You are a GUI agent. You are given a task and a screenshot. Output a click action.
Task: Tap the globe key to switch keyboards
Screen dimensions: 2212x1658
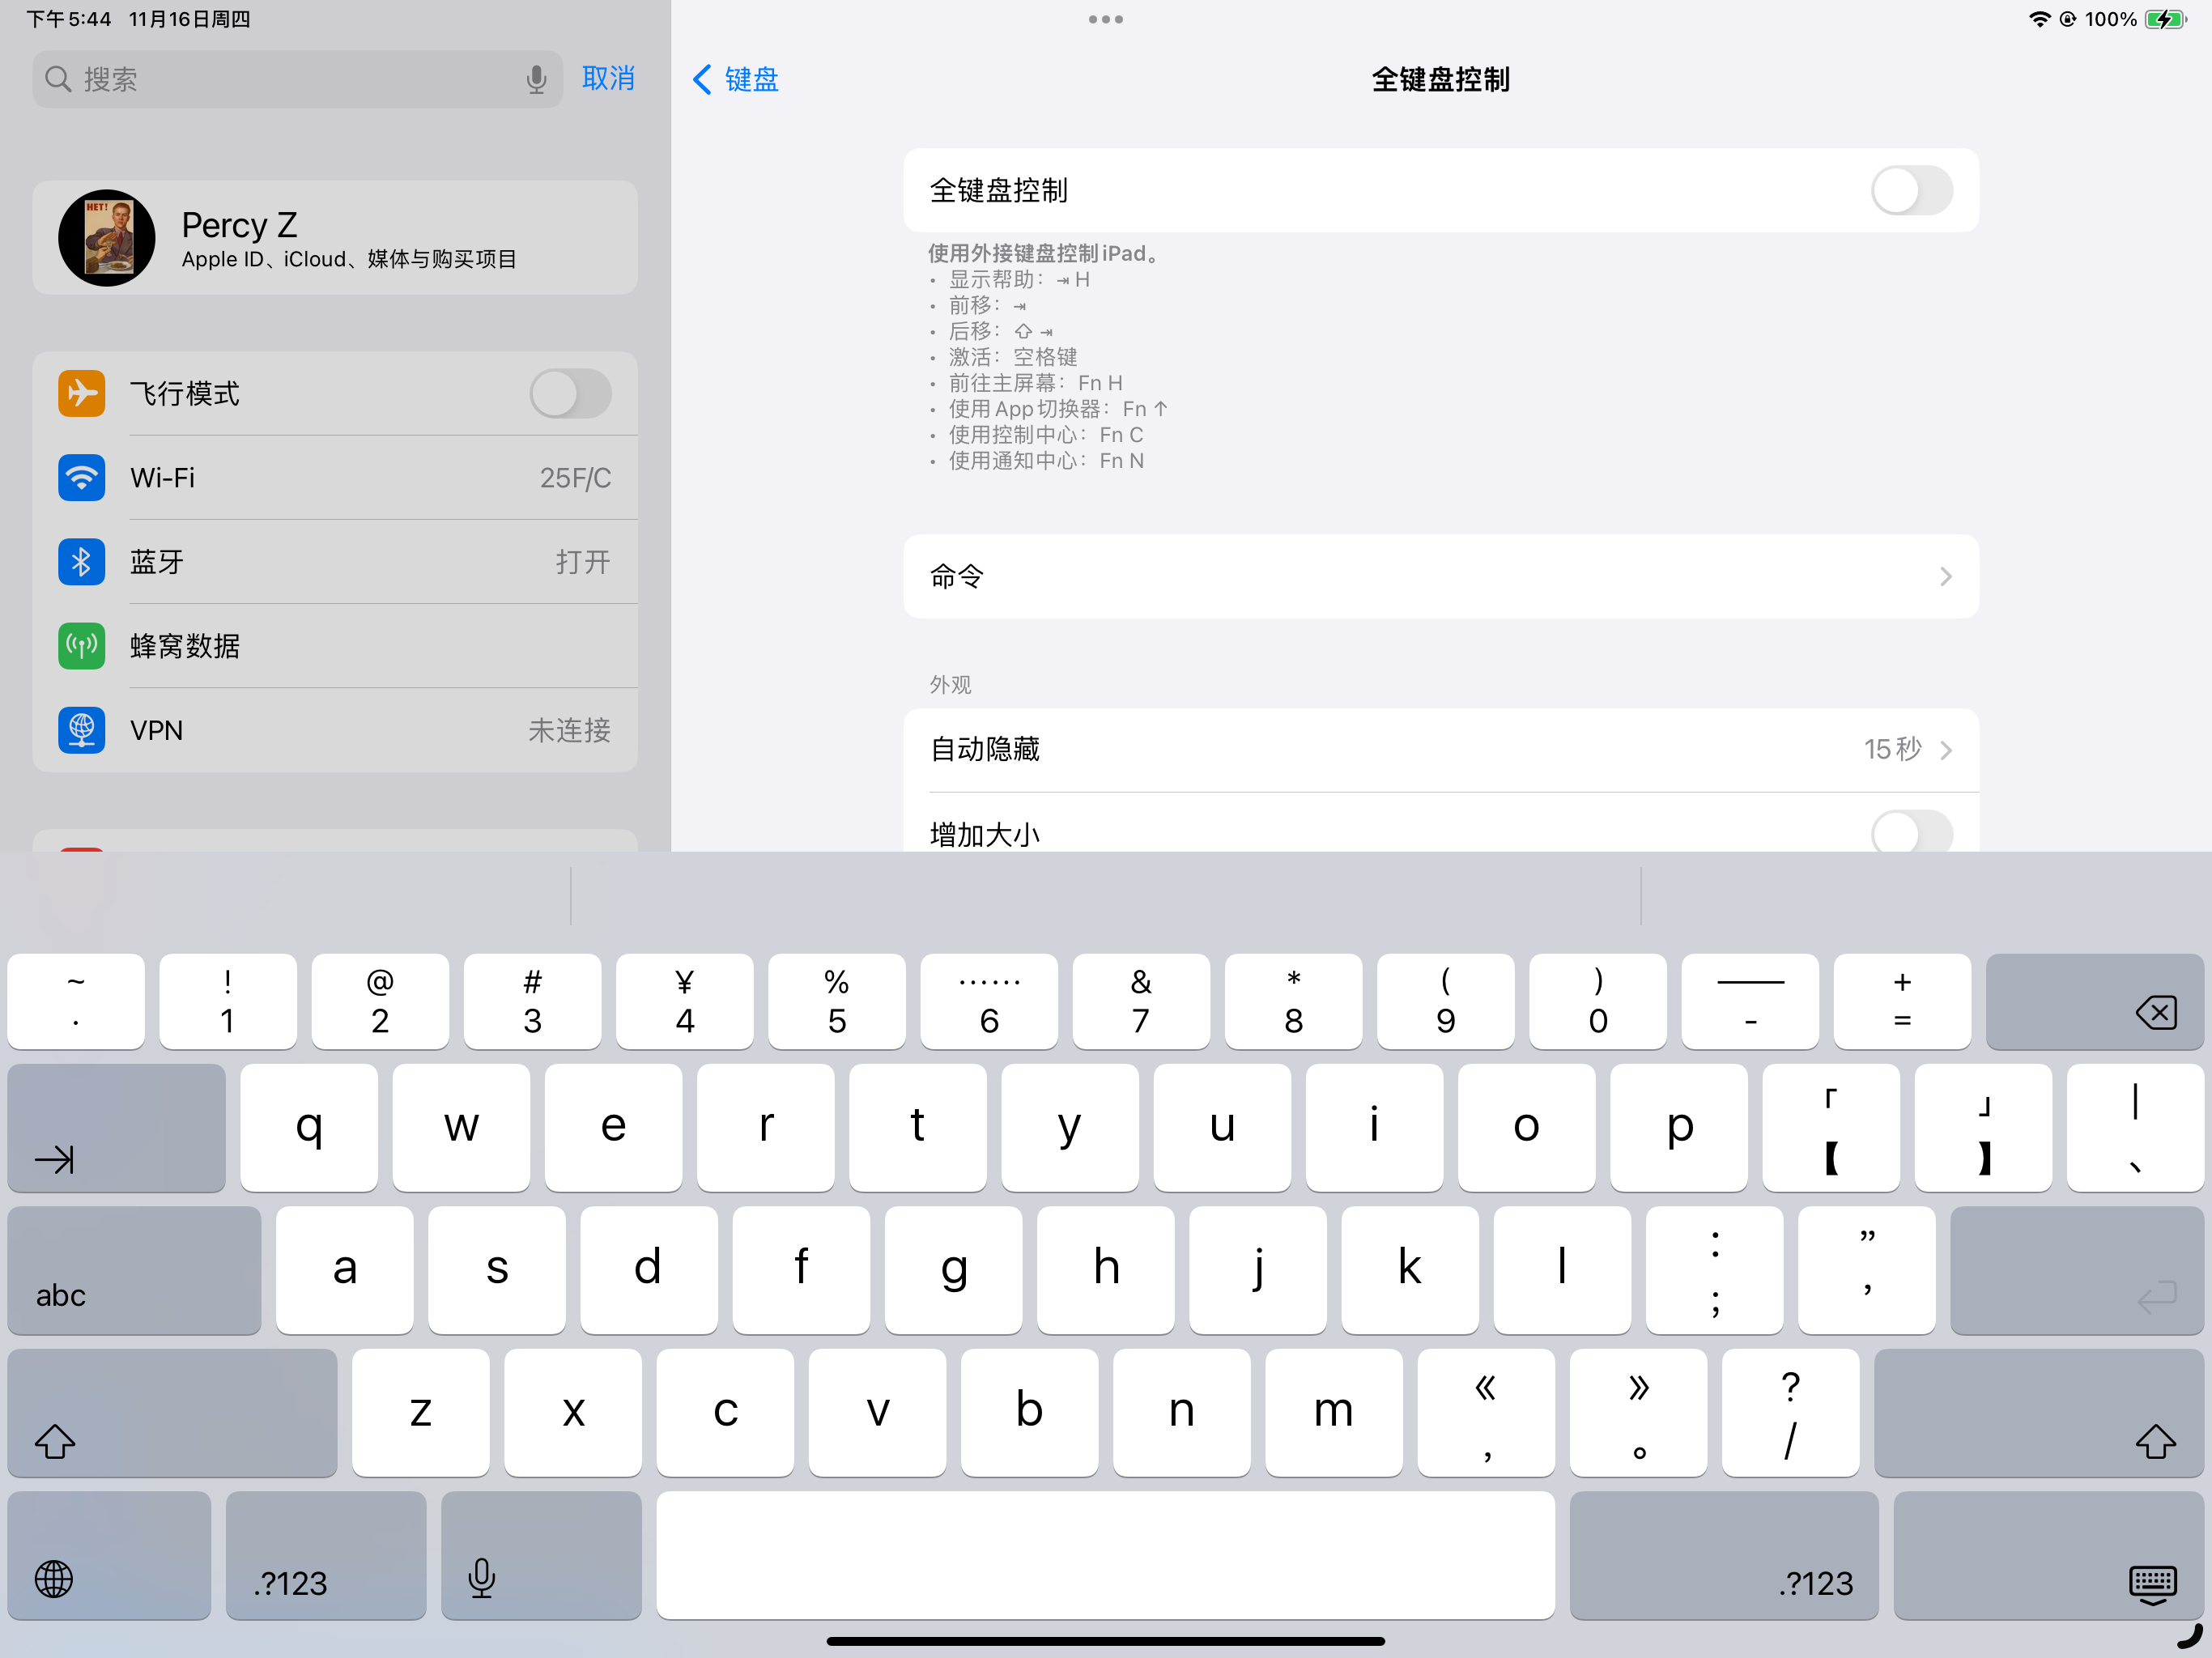click(54, 1579)
